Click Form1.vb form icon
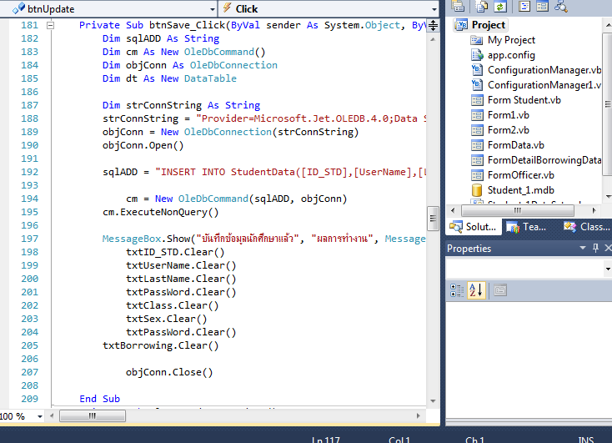The height and width of the screenshot is (443, 612). [x=477, y=115]
